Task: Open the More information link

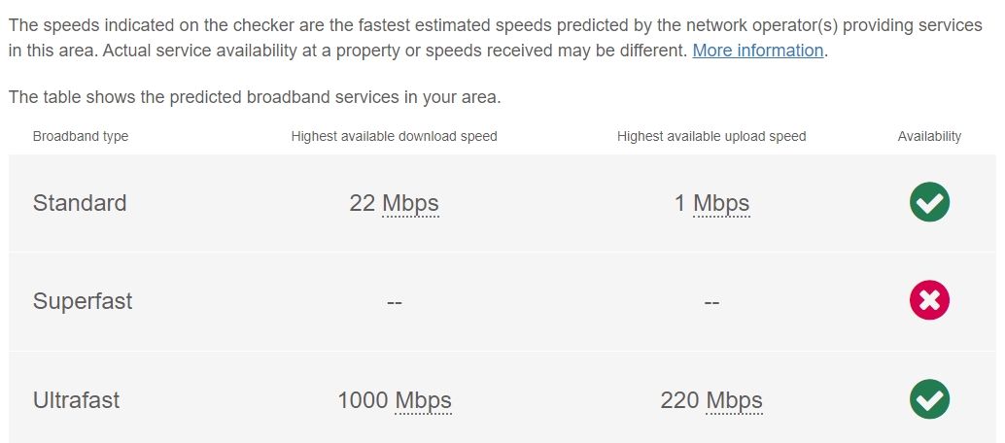Action: tap(757, 51)
